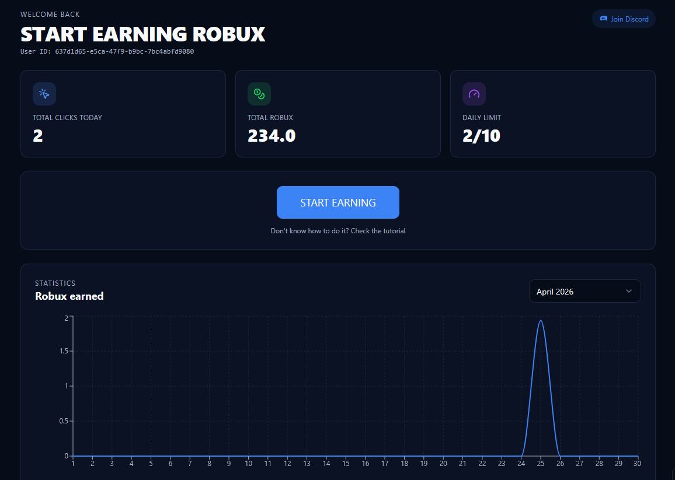Click the purple gauge icon for Daily Limit
Screen dimensions: 675x480
click(474, 94)
